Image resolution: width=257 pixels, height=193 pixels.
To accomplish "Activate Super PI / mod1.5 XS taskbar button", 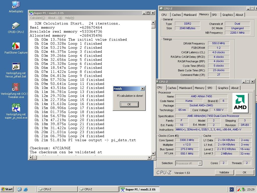I will pyautogui.click(x=139, y=189).
